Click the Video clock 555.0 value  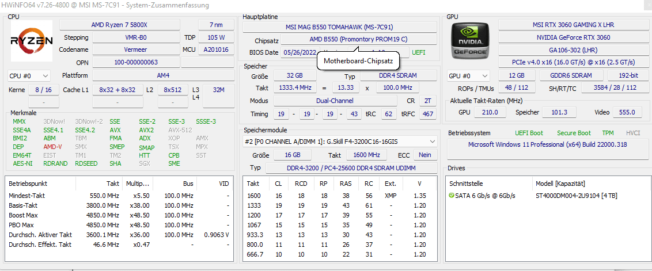627,112
